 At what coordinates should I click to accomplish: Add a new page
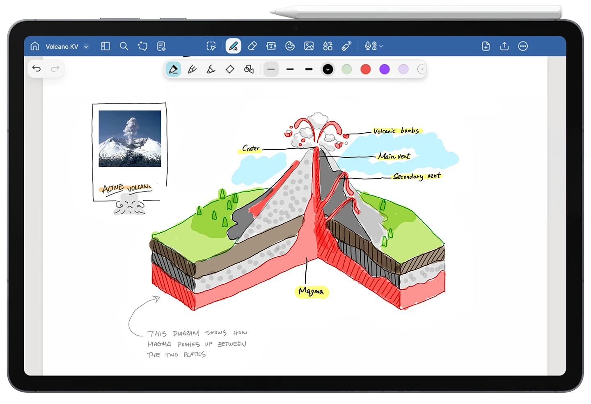486,46
